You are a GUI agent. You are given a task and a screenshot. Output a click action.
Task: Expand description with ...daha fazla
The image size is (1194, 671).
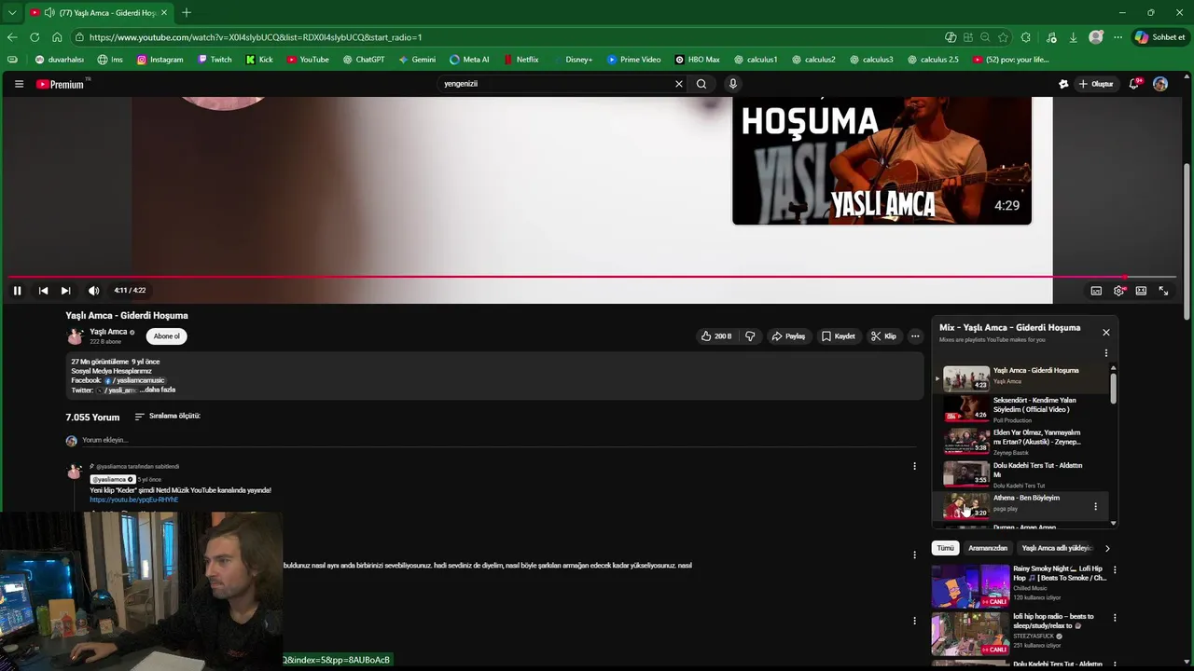pos(157,390)
